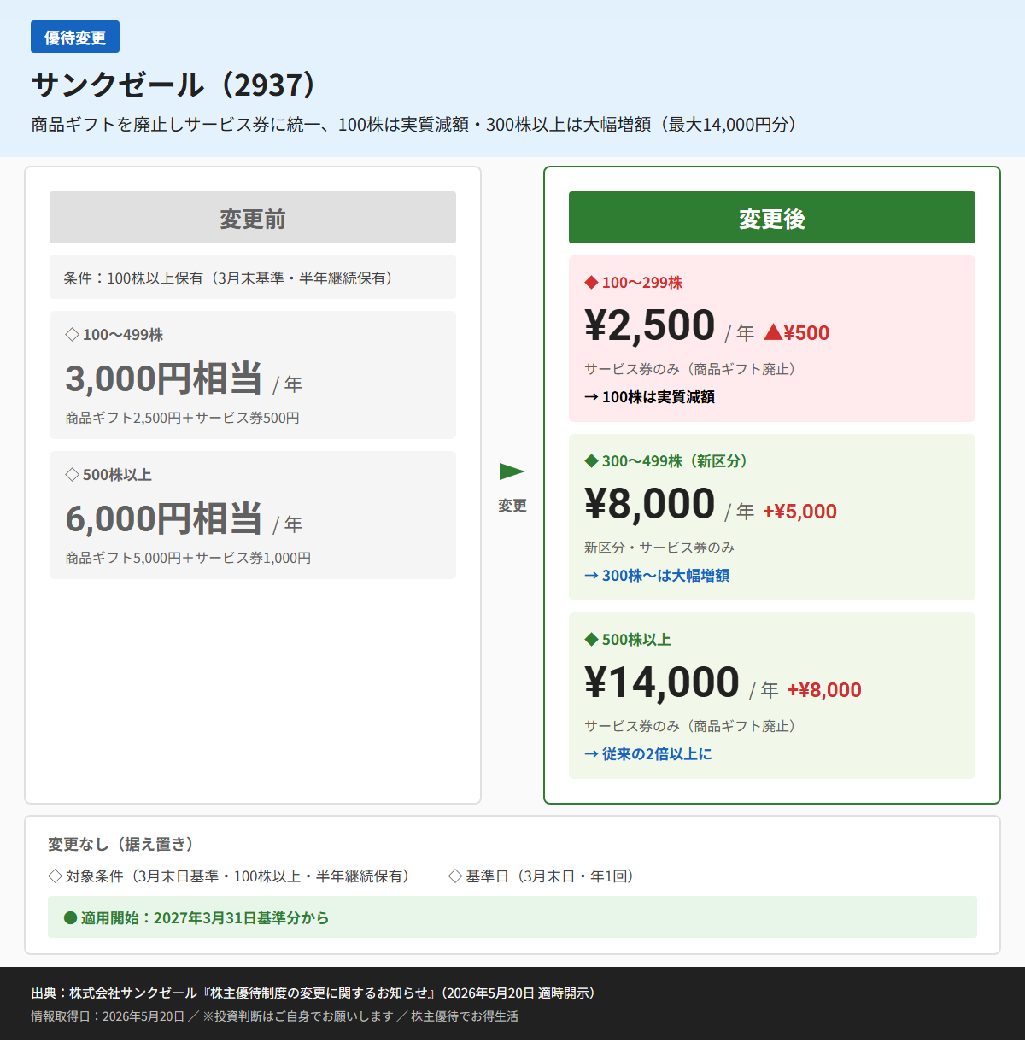The width and height of the screenshot is (1025, 1060).
Task: Click the 優待変更 badge
Action: tap(75, 38)
